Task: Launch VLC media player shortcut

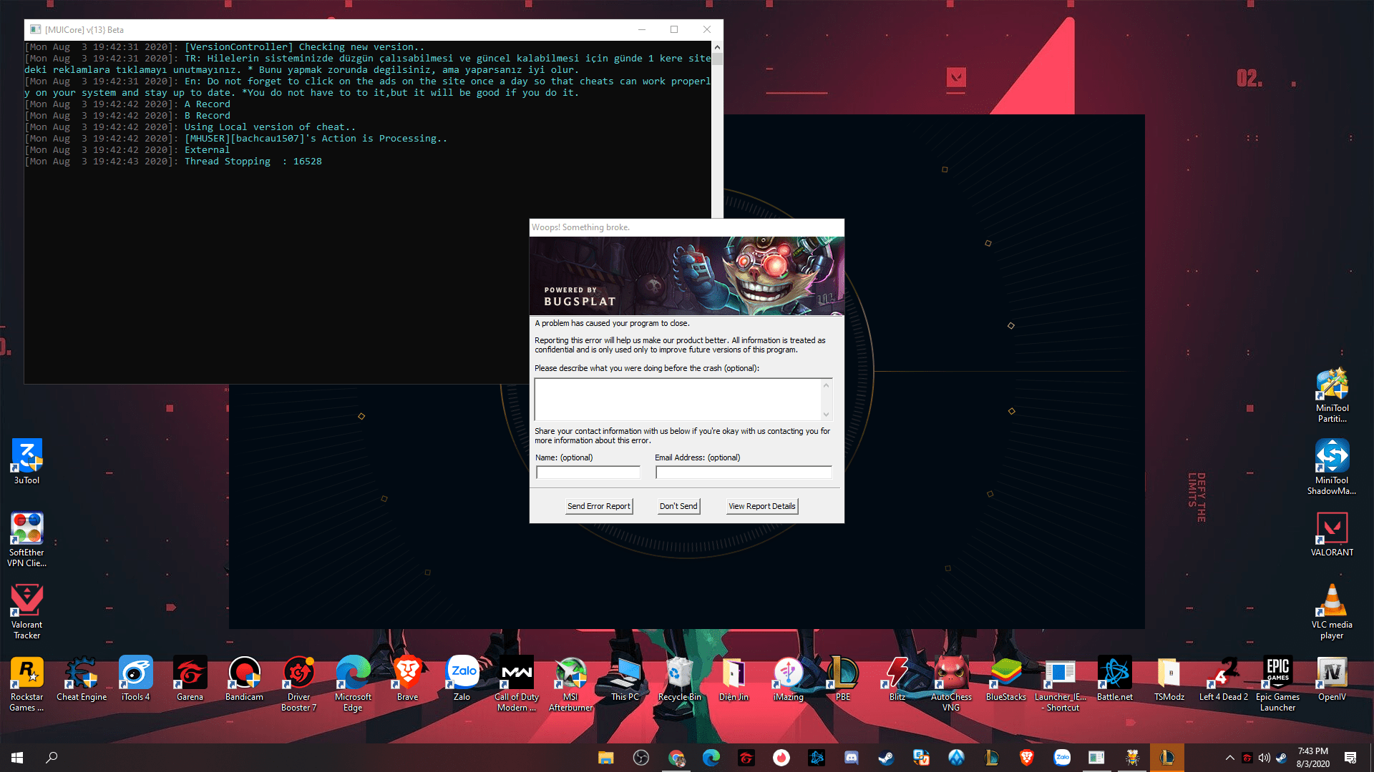Action: tap(1332, 612)
